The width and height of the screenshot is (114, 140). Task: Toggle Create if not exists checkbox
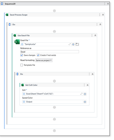(x=38, y=55)
